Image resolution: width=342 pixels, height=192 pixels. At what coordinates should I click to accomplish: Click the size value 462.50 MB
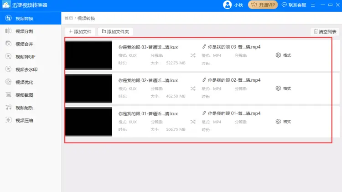[x=176, y=96]
